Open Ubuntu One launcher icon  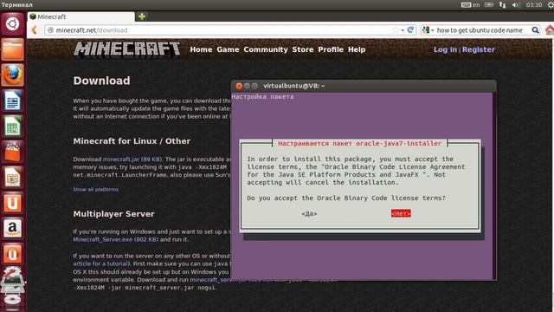(12, 203)
